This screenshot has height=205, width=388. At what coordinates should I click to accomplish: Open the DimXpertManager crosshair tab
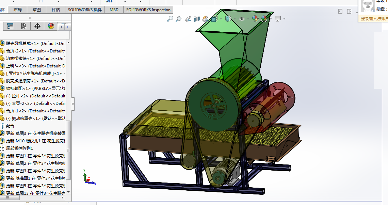coord(37,26)
